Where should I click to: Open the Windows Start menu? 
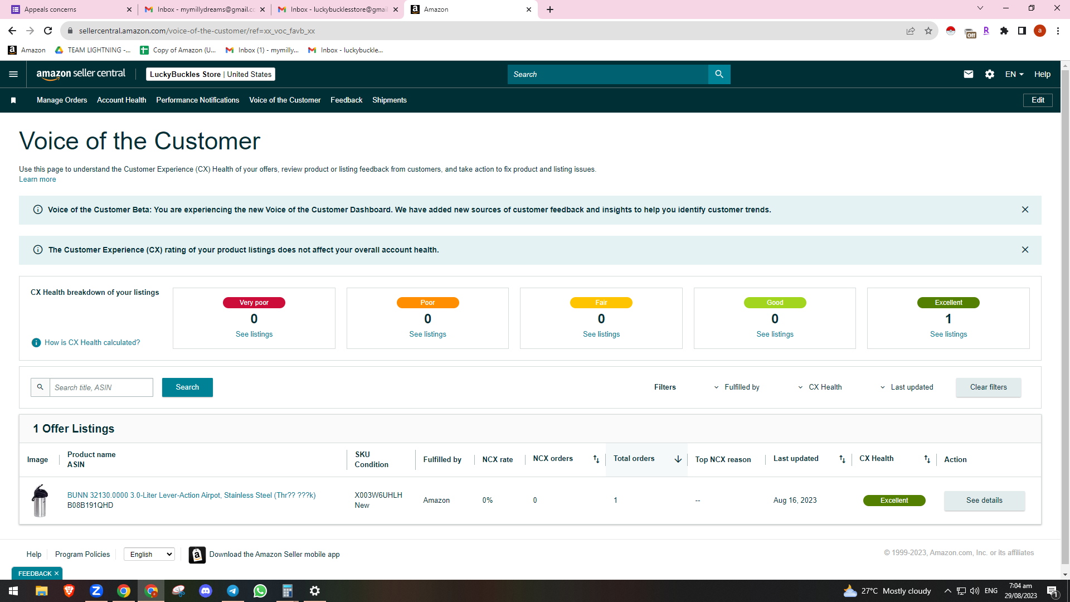coord(13,591)
